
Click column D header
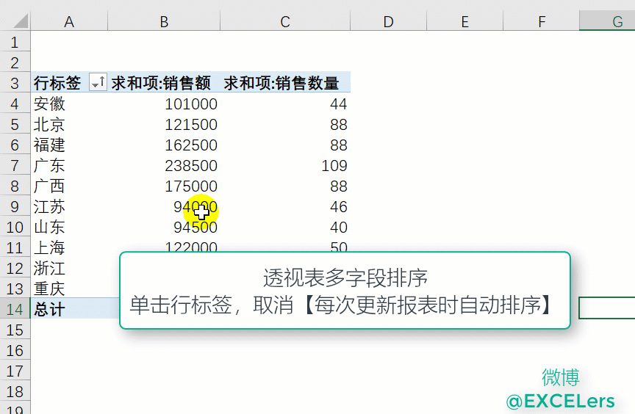(388, 22)
